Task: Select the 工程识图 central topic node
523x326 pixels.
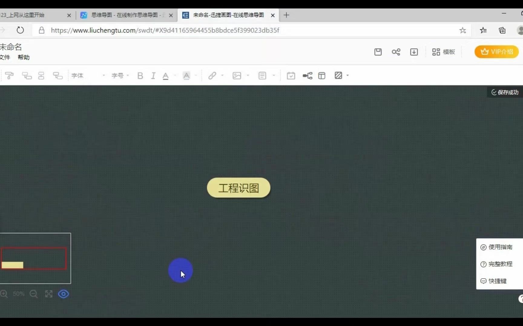Action: (x=238, y=188)
